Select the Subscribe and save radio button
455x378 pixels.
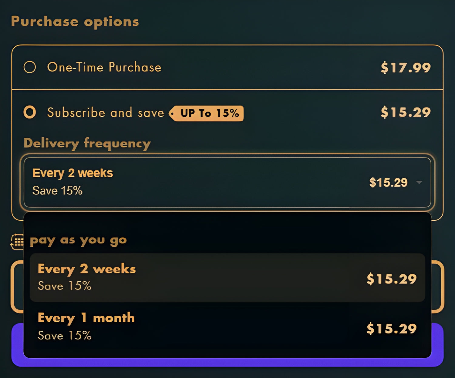tap(30, 112)
